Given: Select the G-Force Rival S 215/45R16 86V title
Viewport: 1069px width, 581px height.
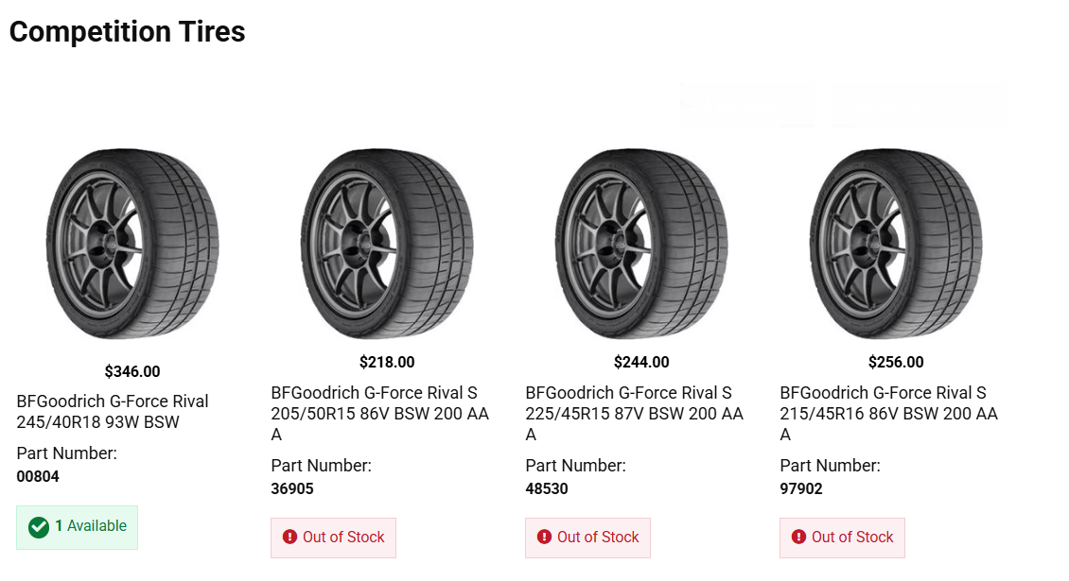Looking at the screenshot, I should [888, 414].
